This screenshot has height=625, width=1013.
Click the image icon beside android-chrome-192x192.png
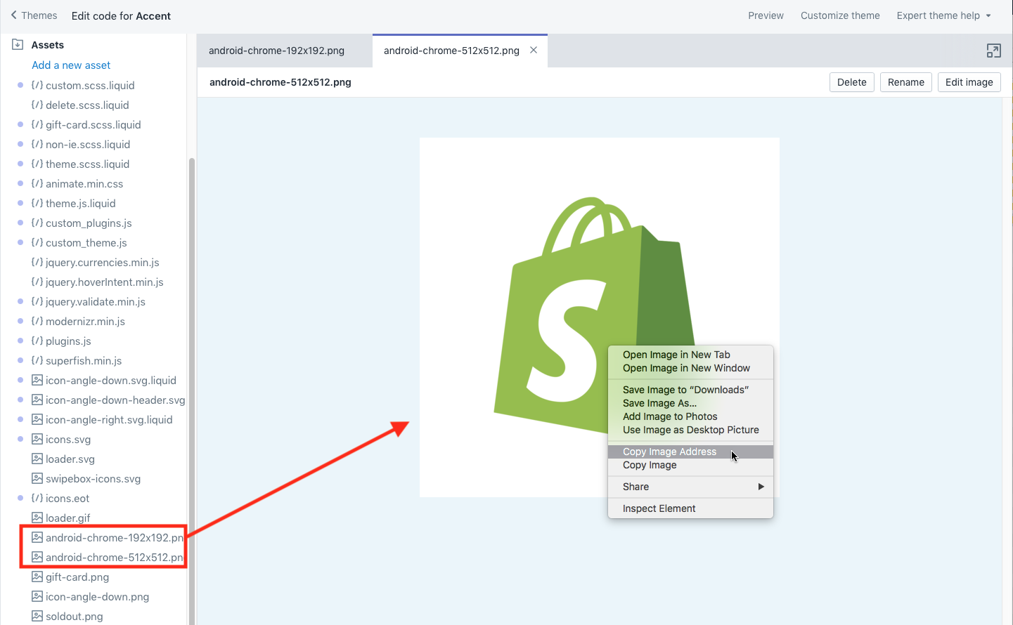37,537
